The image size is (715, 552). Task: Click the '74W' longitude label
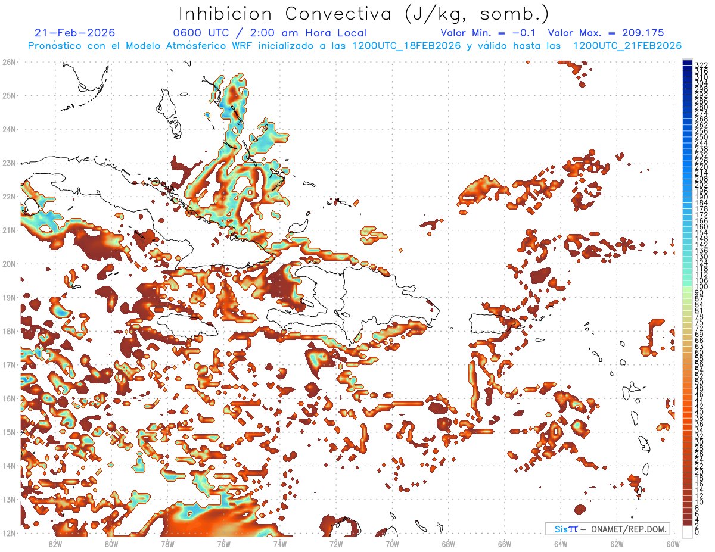(x=280, y=544)
